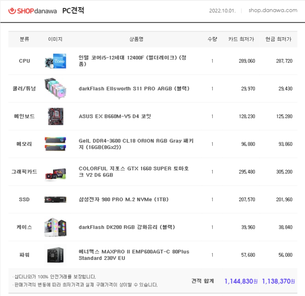Click the 카드 최저가 column header

(x=241, y=39)
